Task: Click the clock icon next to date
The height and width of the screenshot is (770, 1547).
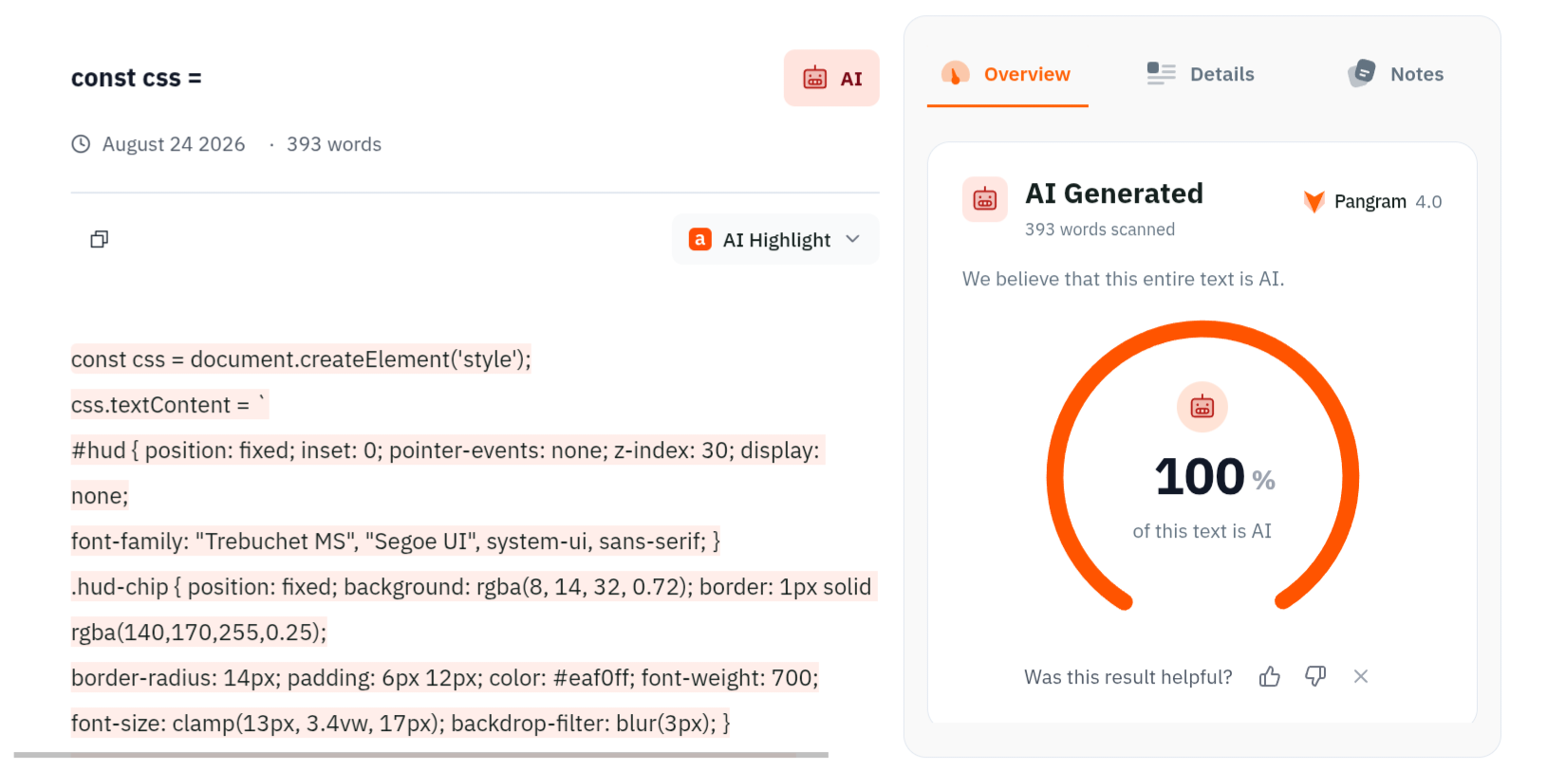Action: pos(81,144)
